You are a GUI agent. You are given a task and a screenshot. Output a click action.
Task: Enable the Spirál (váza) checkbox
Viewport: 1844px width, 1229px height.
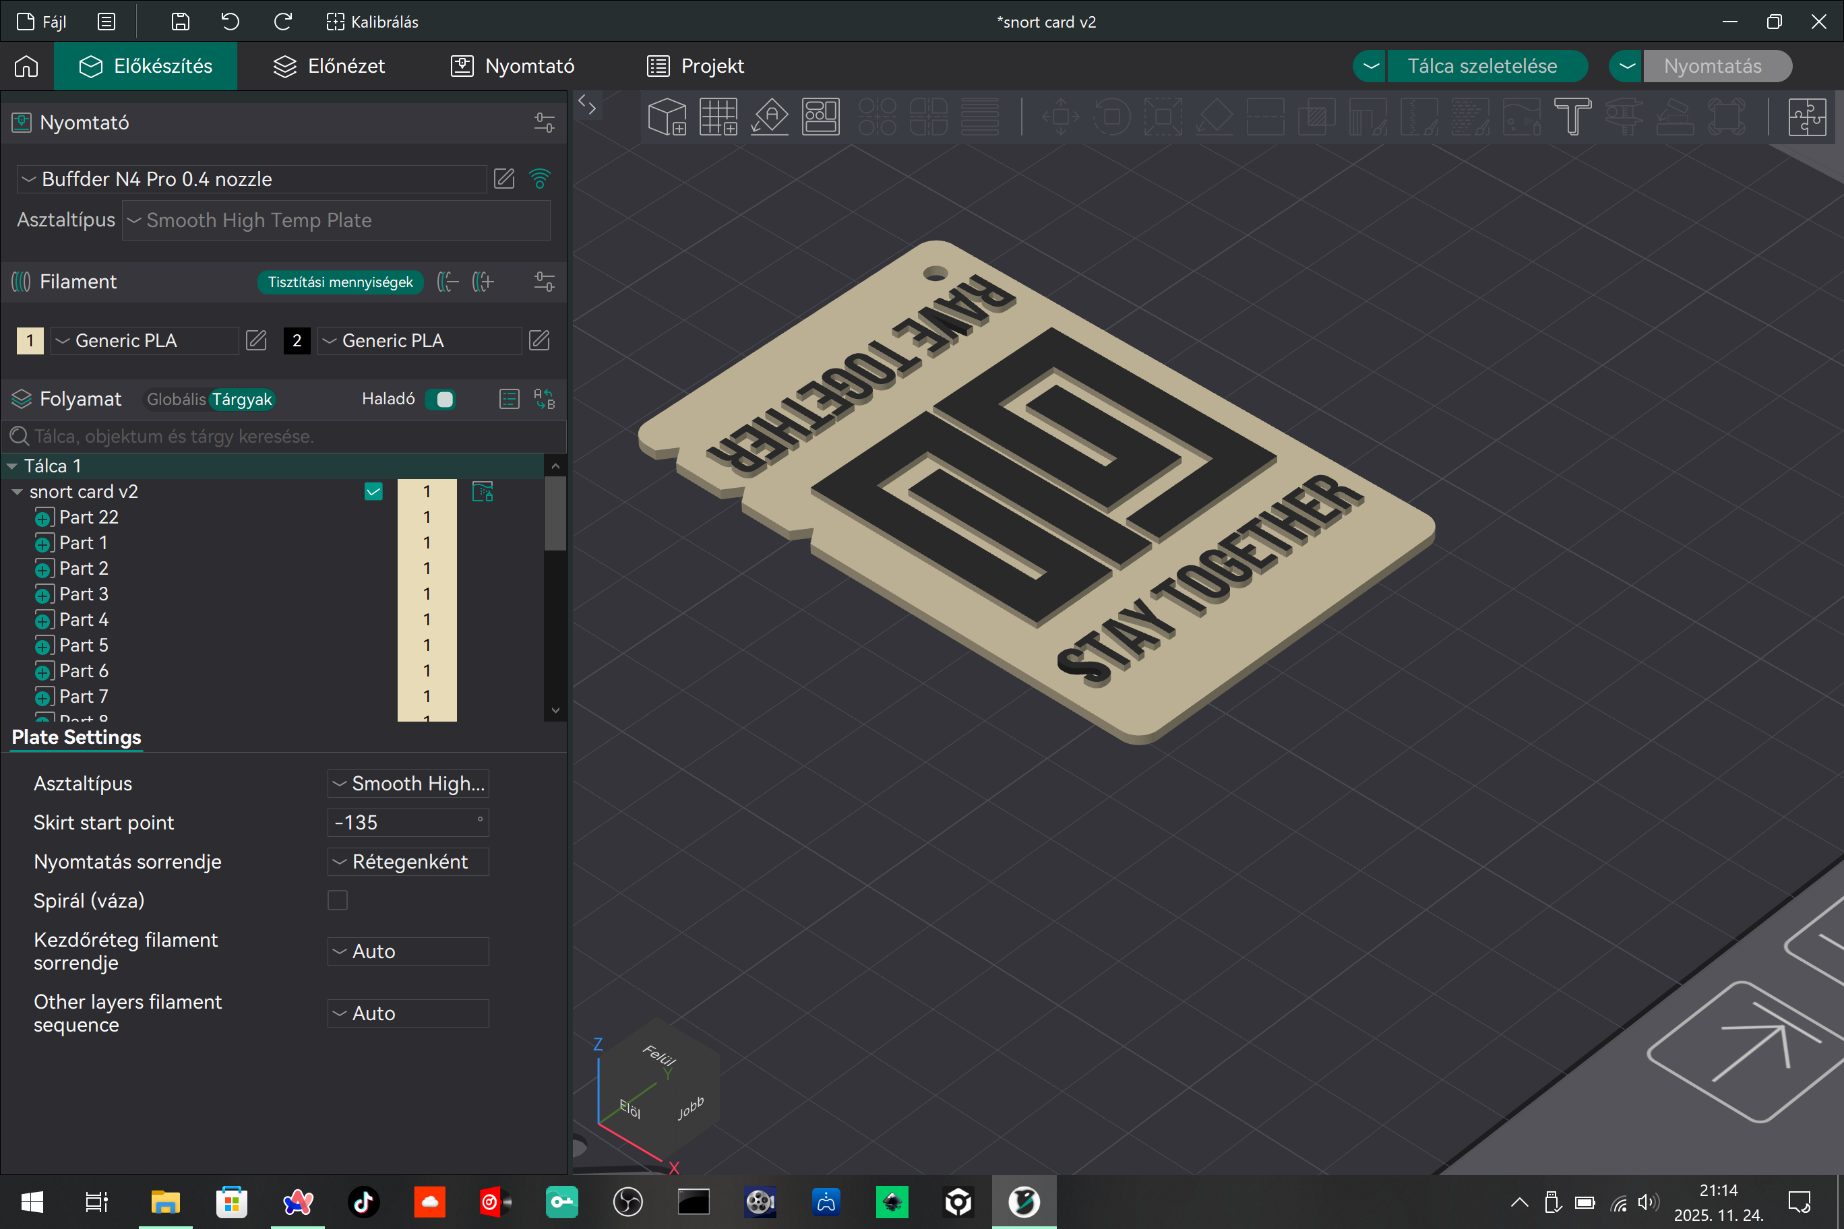coord(337,900)
